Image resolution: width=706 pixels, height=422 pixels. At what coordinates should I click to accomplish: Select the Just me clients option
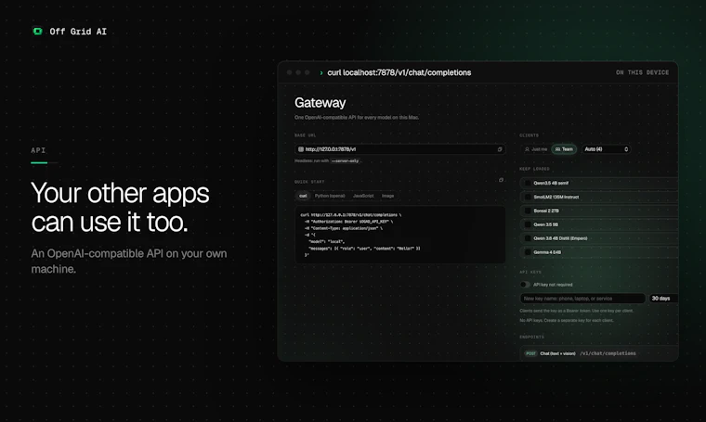[536, 149]
